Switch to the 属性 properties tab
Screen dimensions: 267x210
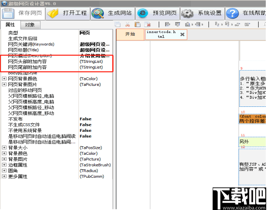pyautogui.click(x=10, y=25)
